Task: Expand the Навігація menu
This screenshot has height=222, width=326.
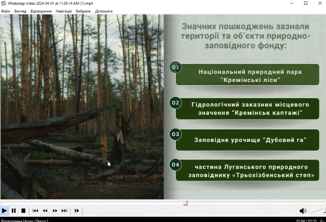Action: 64,11
